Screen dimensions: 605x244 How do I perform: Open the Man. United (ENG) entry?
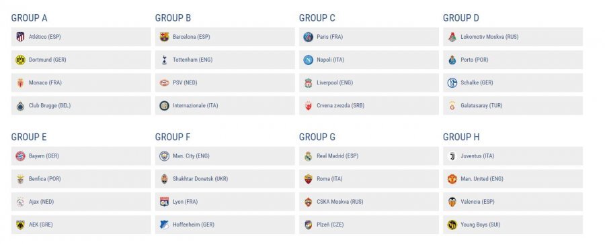coord(482,179)
